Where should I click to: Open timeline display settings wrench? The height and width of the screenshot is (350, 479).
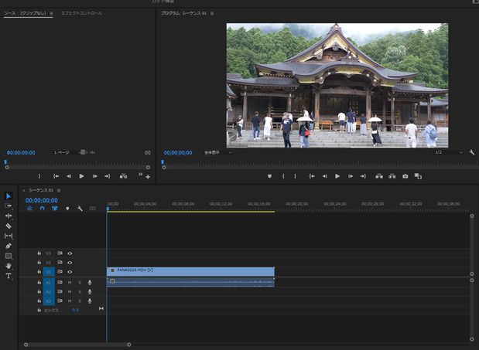(x=80, y=209)
